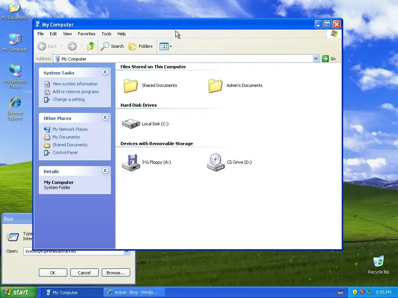
Task: Open the Search toolbar button
Action: tap(112, 46)
